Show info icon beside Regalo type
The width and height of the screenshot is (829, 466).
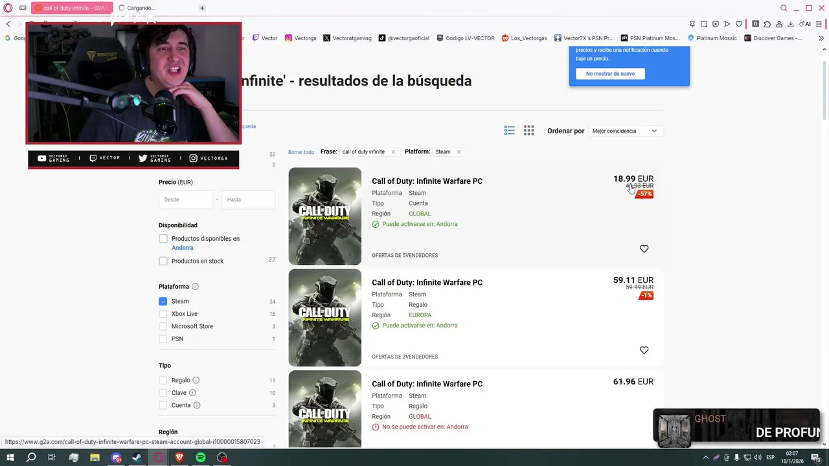[x=196, y=381]
